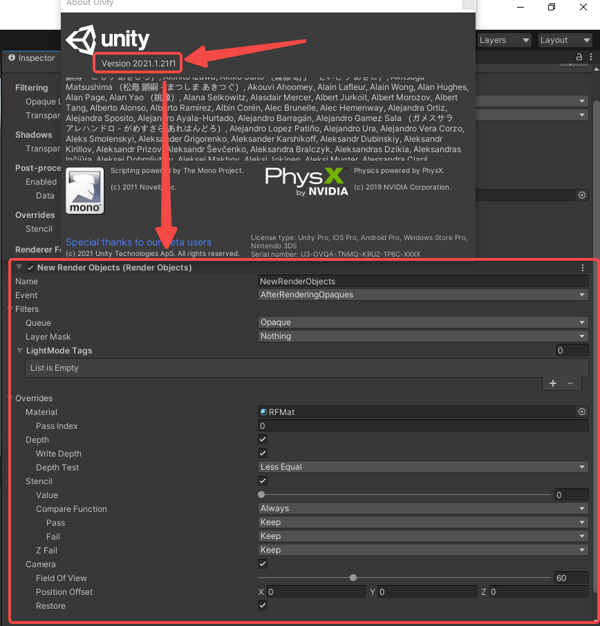Click the License type text in About window
Screen dimensions: 600x626
point(359,241)
